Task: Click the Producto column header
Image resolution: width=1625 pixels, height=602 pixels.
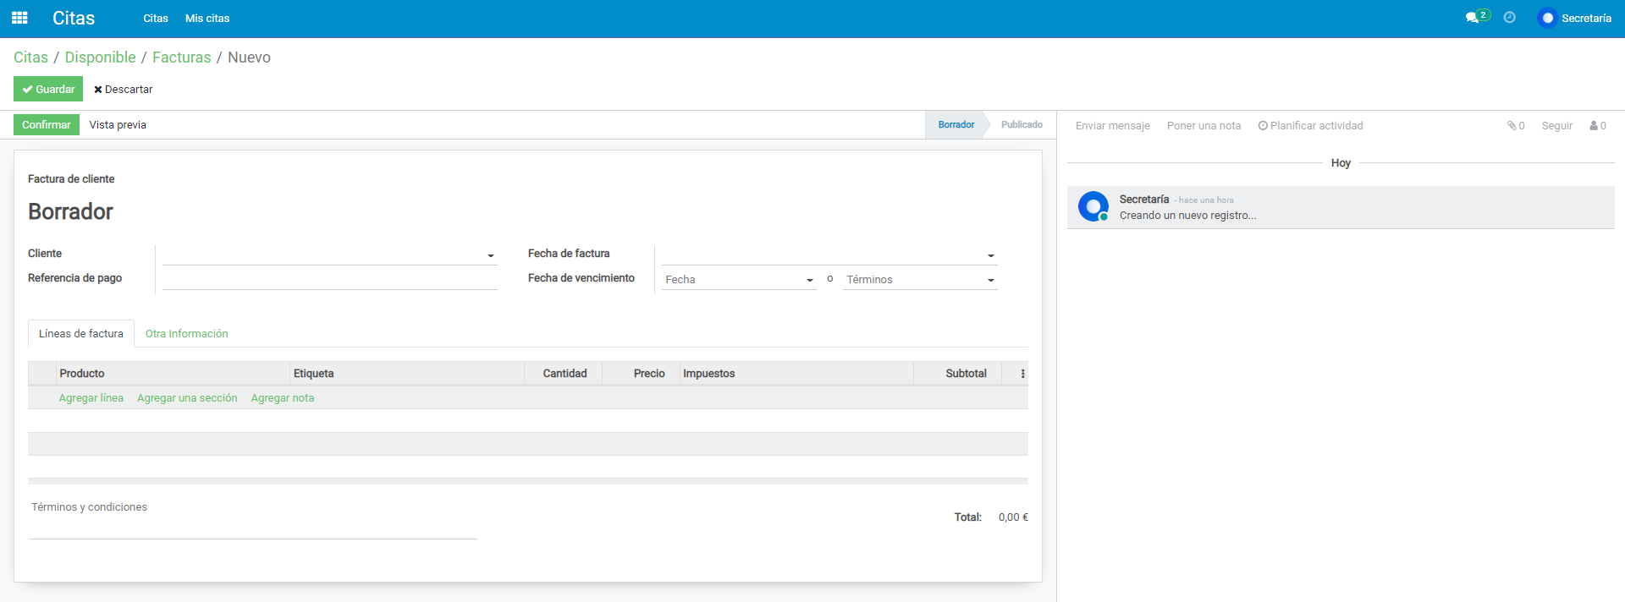Action: coord(173,374)
